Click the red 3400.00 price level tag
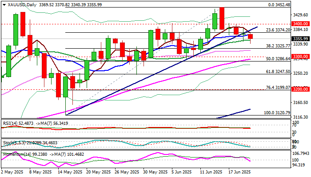This screenshot has height=177, width=311. point(300,23)
